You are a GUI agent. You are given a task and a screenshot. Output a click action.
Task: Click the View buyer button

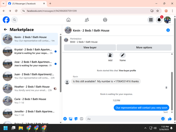(90, 48)
